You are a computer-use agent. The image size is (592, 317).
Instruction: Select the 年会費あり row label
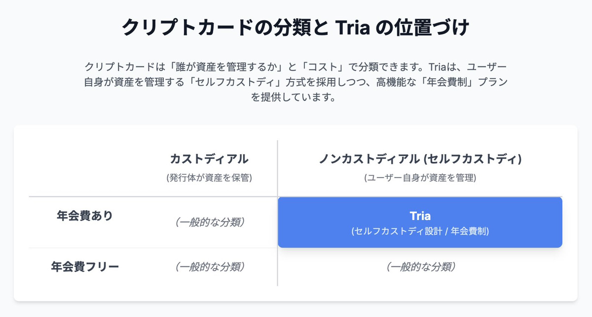coord(85,216)
